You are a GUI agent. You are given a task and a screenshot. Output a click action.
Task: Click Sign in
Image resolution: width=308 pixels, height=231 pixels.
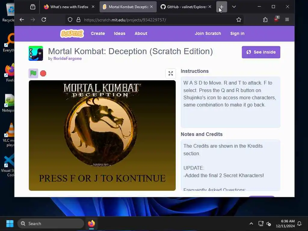[x=237, y=34]
